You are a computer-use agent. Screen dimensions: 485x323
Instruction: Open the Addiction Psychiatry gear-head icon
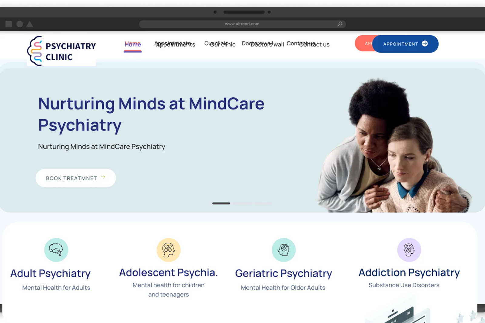409,250
